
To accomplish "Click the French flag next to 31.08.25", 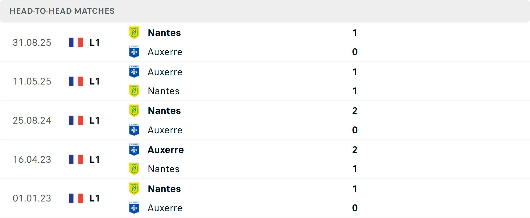I will 76,42.
